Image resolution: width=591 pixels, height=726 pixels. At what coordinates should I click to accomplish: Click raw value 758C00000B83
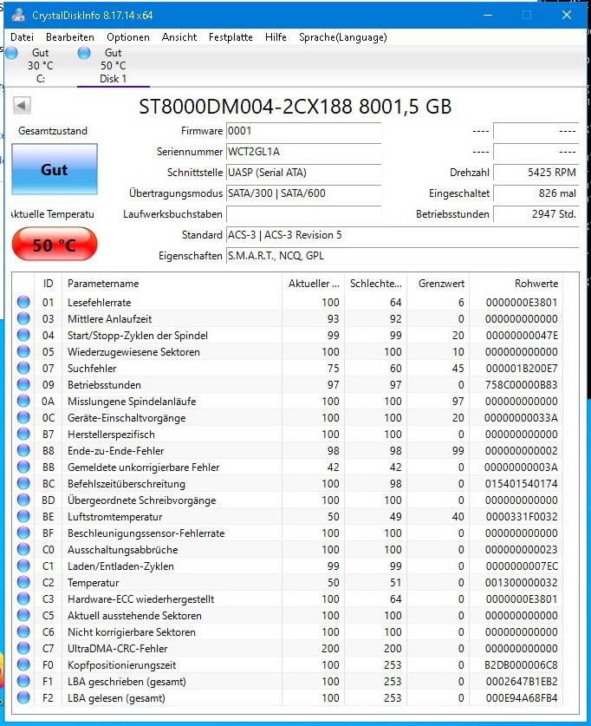(521, 384)
